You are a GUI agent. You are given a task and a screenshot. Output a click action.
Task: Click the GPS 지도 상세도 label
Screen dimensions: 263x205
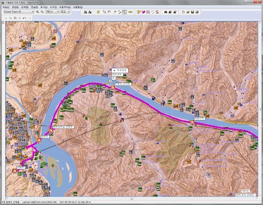pos(245,195)
